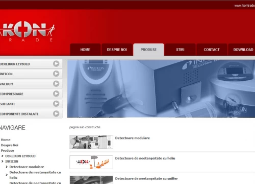Open helium detectors thumbnail with cones
Viewport: 255px width, 184px height.
tap(91, 162)
